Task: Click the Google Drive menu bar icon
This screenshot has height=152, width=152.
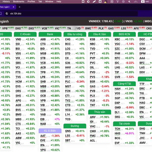Action: [100, 2]
